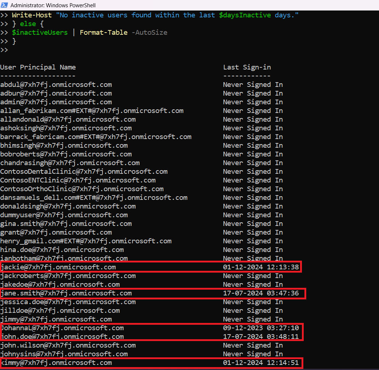Click the admin@7xh7fj.onmicrosoft.com entry
Image resolution: width=379 pixels, height=370 pixels.
56,102
